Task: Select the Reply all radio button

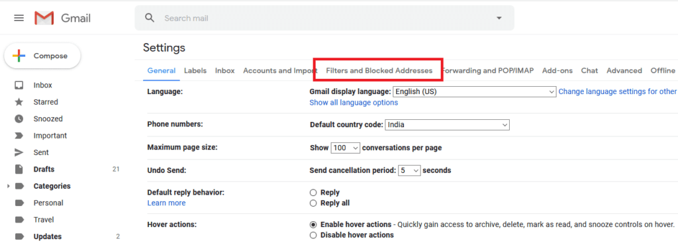Action: click(x=313, y=203)
